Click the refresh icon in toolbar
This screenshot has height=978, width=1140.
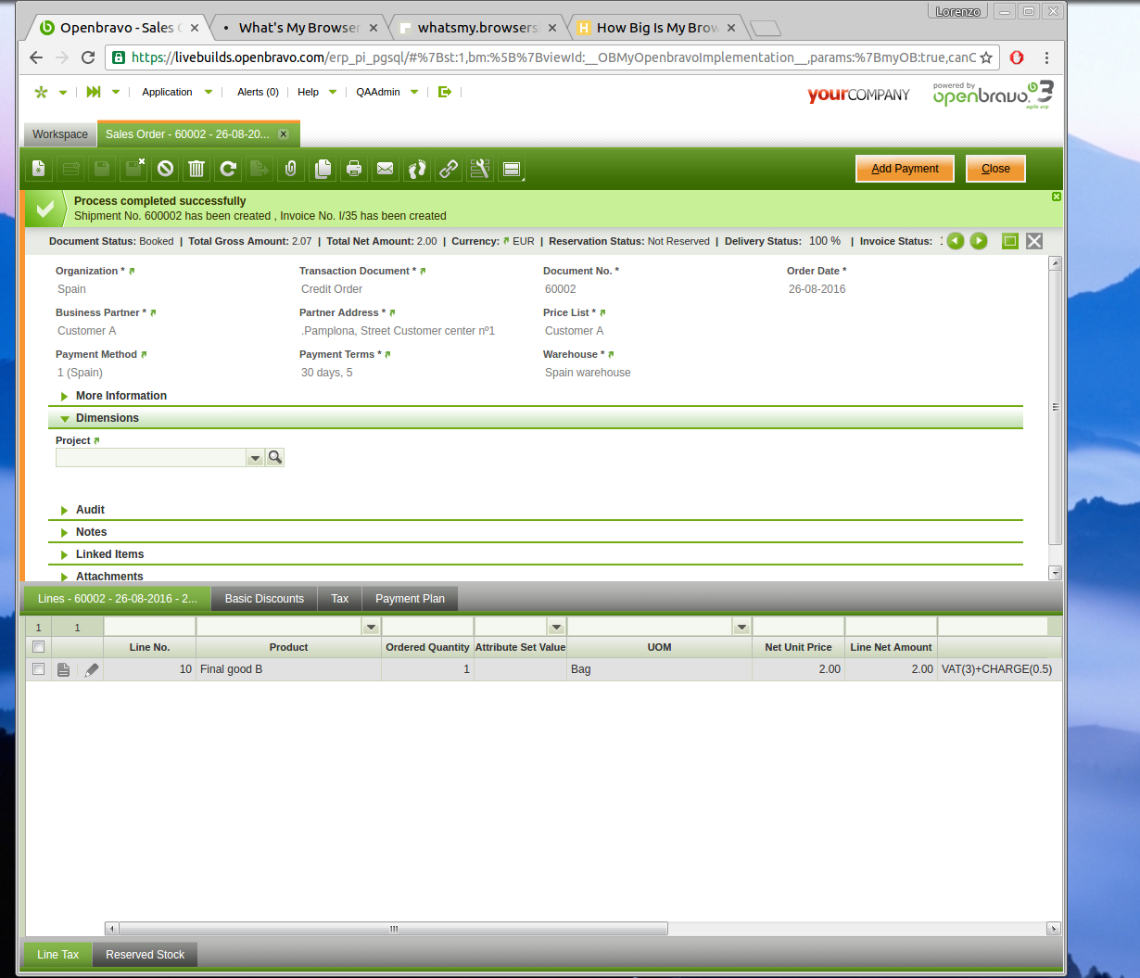[x=228, y=169]
